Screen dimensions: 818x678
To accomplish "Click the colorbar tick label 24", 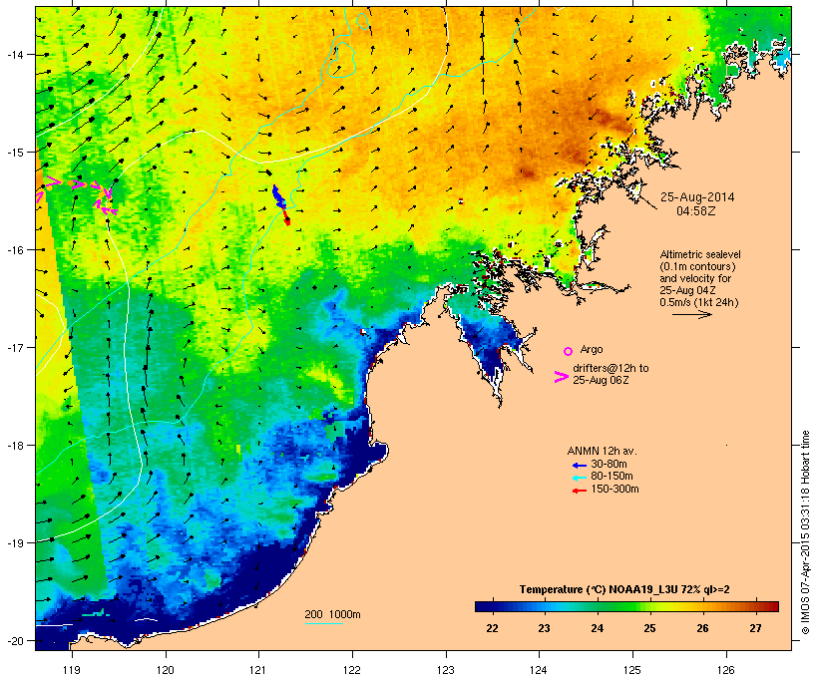I will coord(597,628).
